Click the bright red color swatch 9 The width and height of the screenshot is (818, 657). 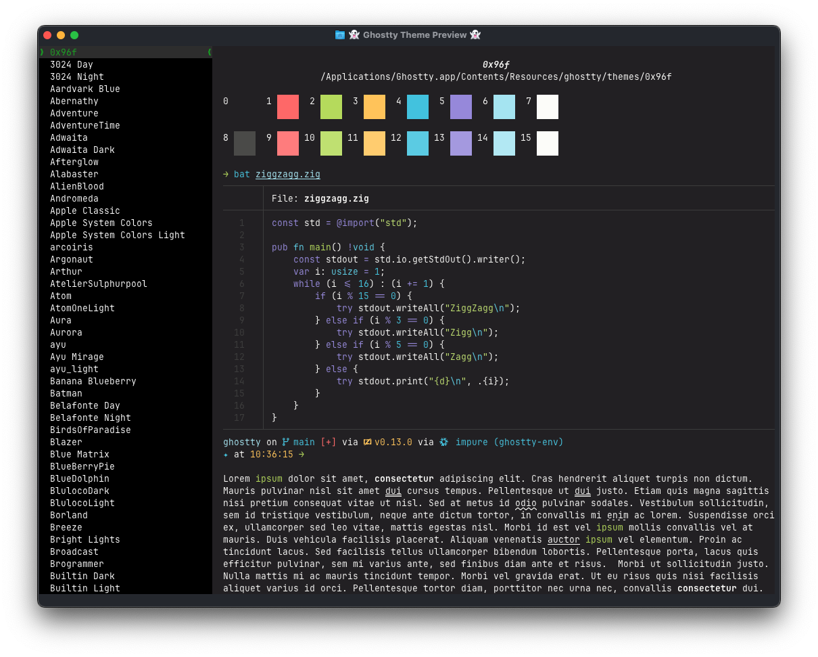click(288, 143)
